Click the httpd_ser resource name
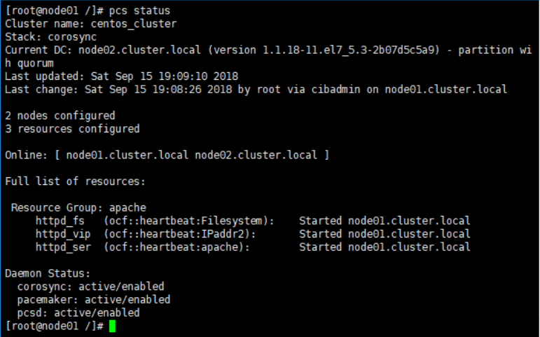 click(63, 247)
